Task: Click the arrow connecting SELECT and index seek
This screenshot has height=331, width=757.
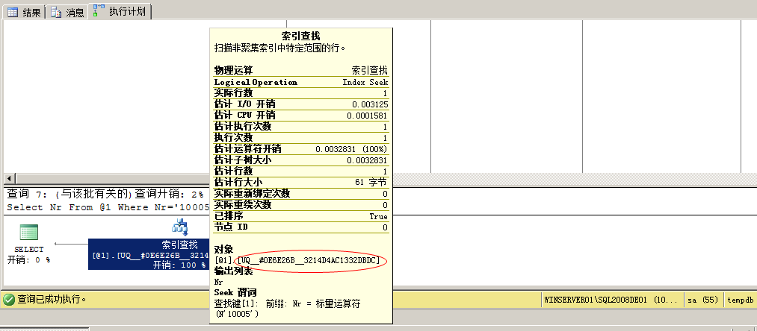Action: [71, 244]
